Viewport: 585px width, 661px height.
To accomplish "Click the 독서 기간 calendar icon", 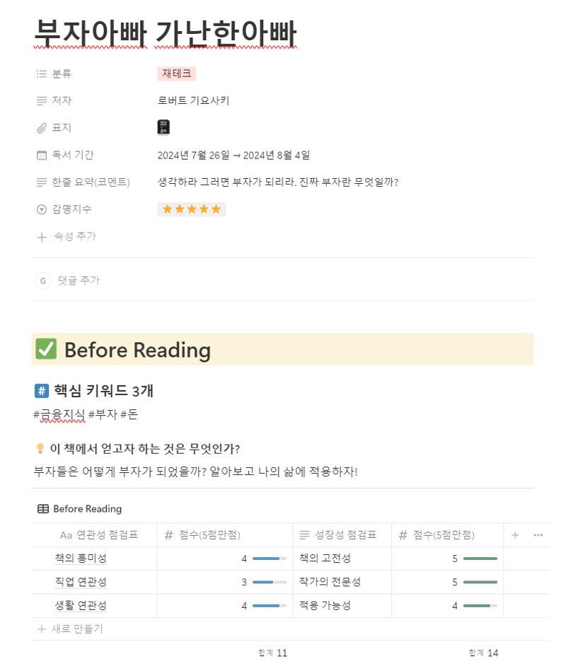I will (41, 155).
